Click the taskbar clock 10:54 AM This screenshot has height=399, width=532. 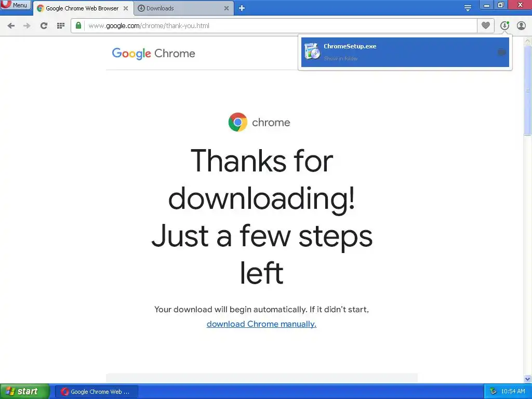click(513, 392)
